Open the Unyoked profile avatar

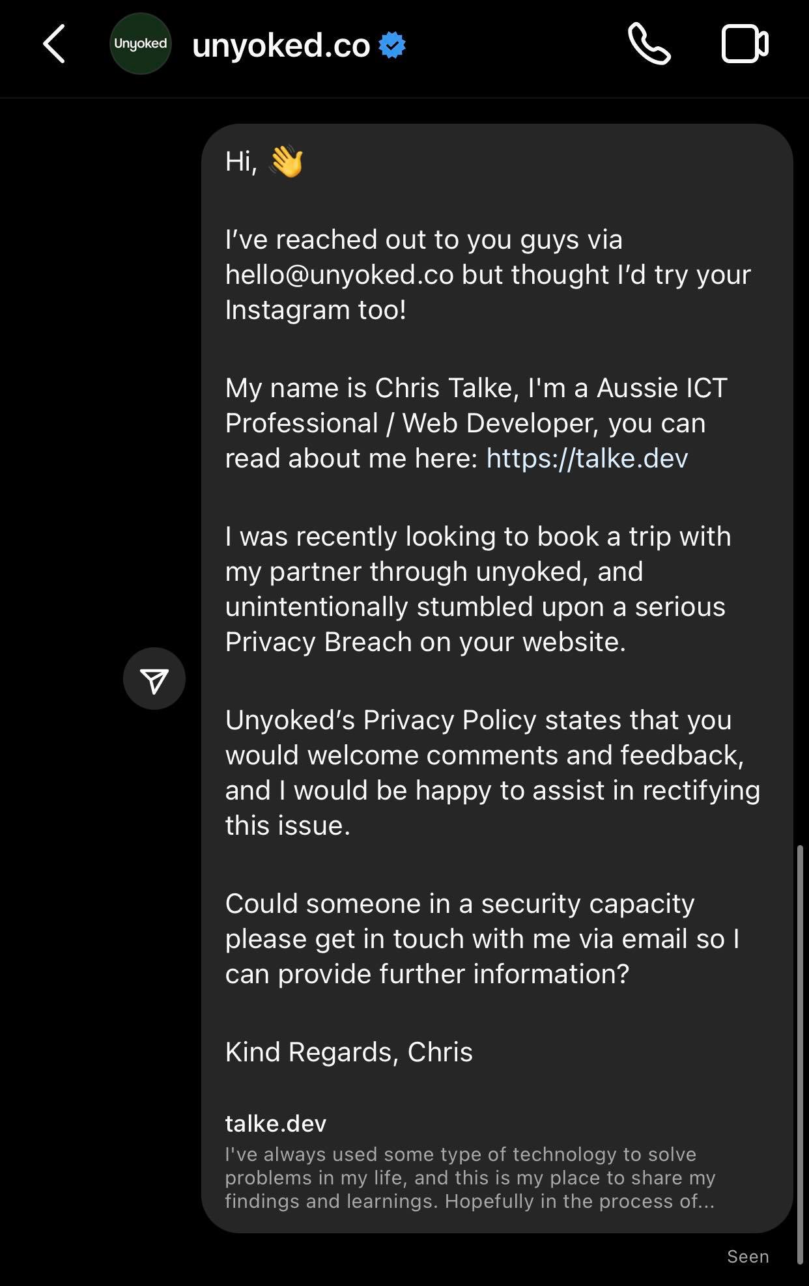click(141, 44)
